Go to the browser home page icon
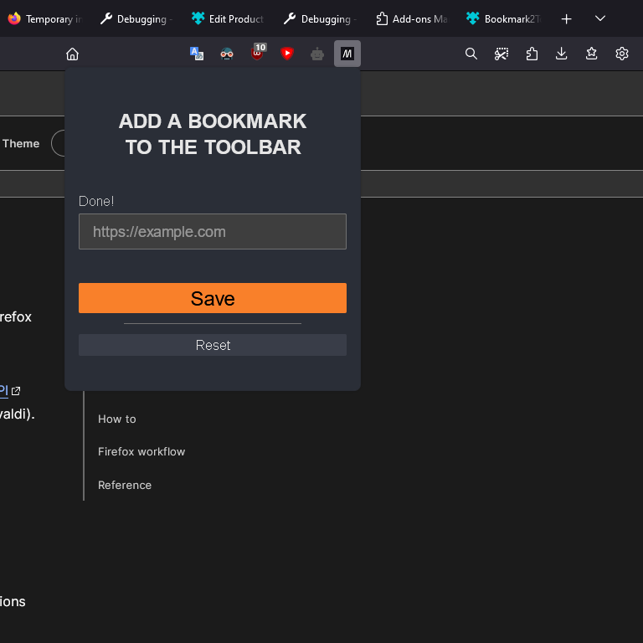The height and width of the screenshot is (643, 643). click(x=72, y=54)
